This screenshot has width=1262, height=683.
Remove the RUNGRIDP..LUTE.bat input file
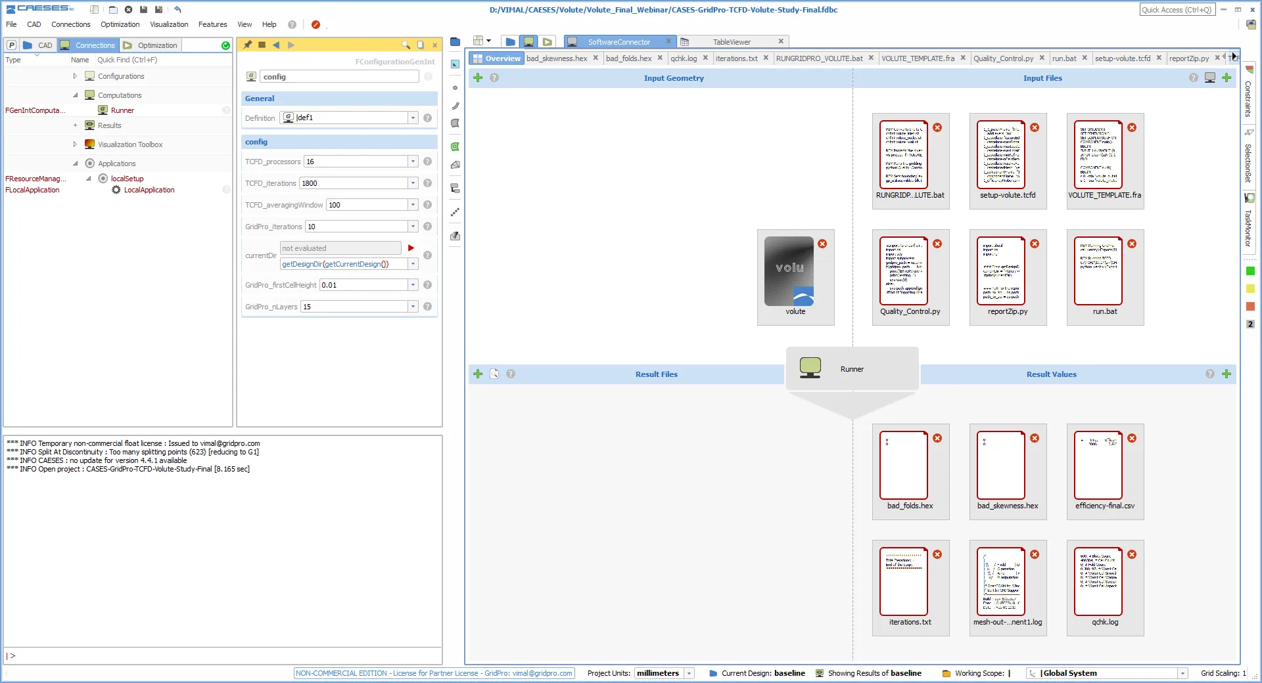pos(937,127)
